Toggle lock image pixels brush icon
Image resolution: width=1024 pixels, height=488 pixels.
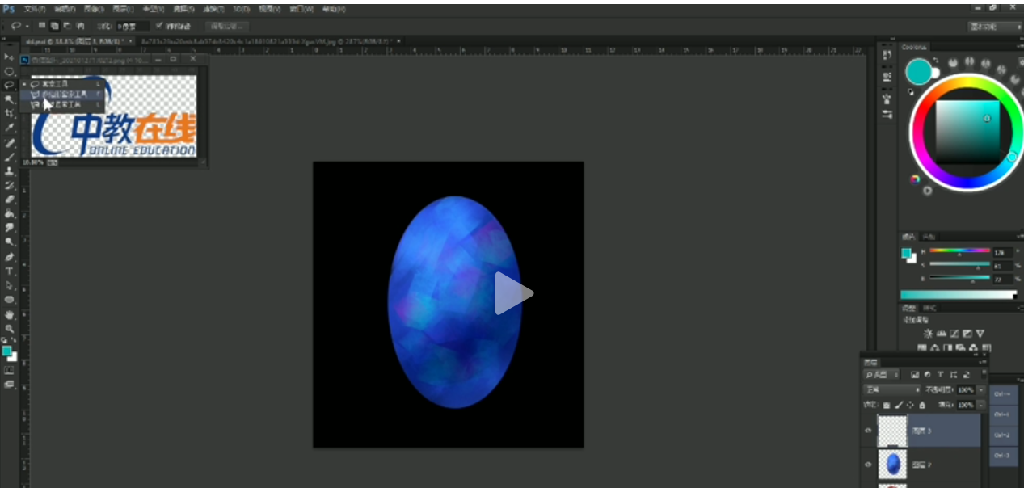point(900,403)
